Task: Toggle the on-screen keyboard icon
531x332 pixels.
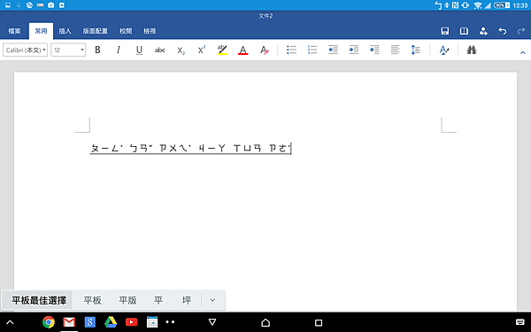Action: (x=519, y=322)
